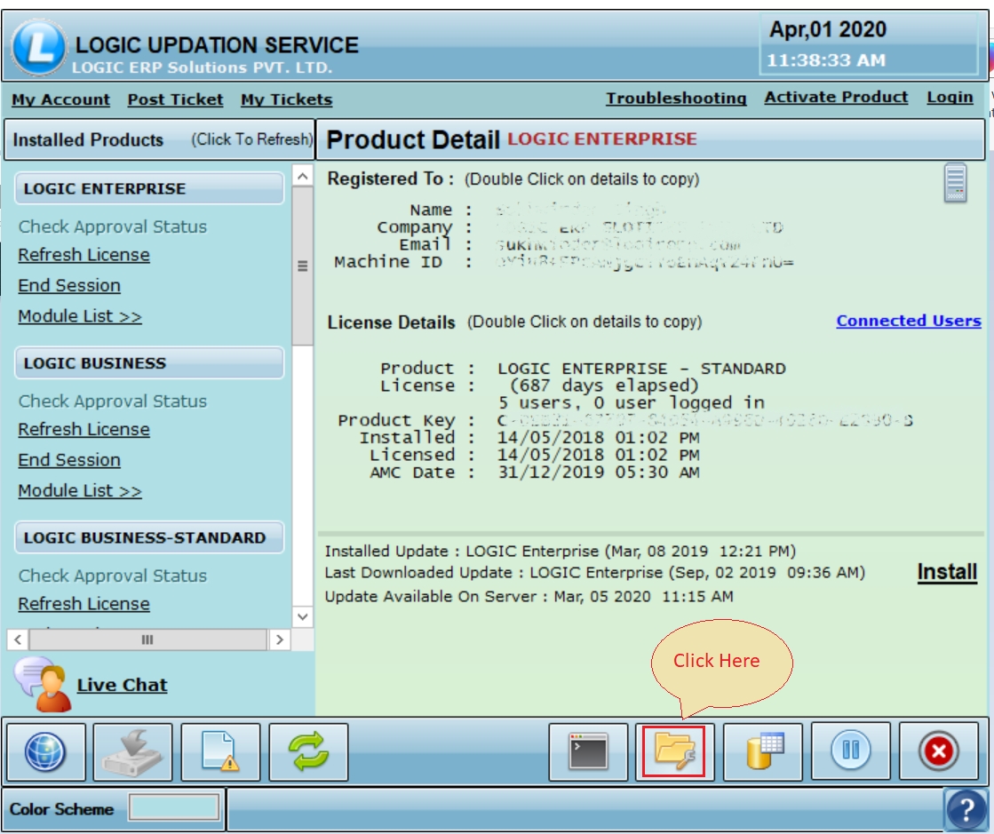Open the My Account menu

61,99
